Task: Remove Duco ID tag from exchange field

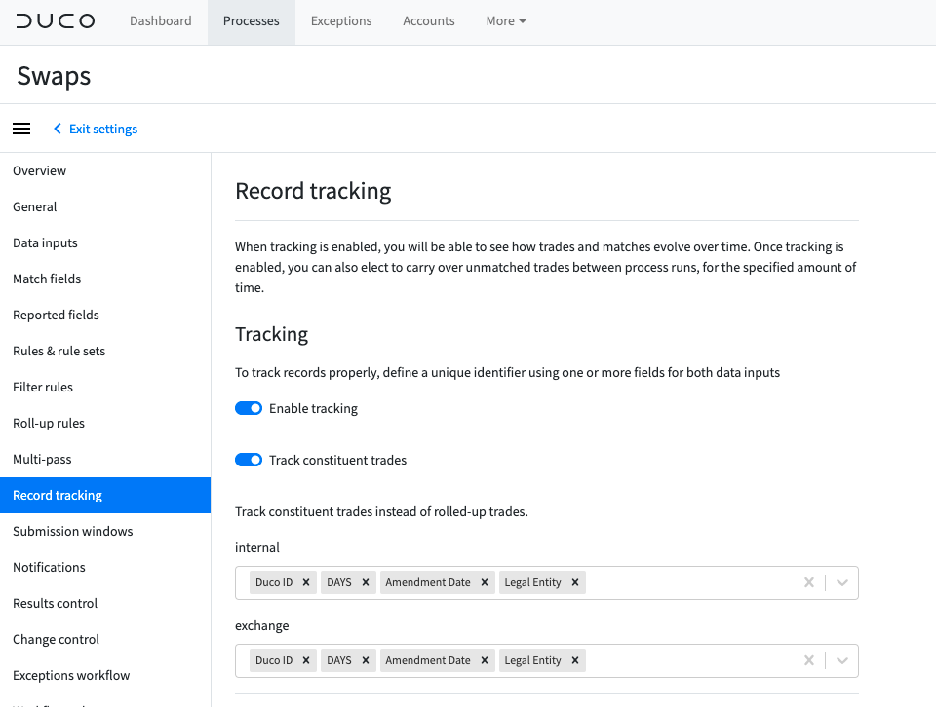Action: click(x=305, y=660)
